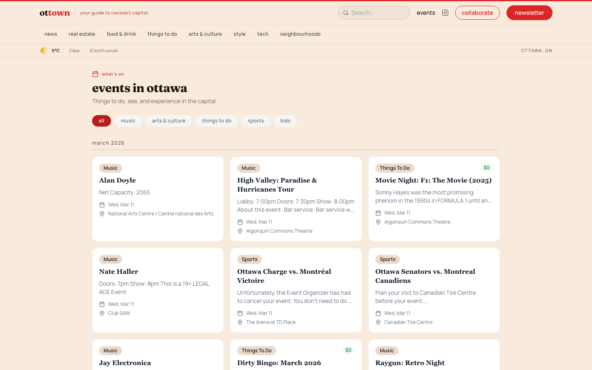Click the calendar date icon on Alan Doyle card
Image resolution: width=592 pixels, height=370 pixels.
click(102, 204)
